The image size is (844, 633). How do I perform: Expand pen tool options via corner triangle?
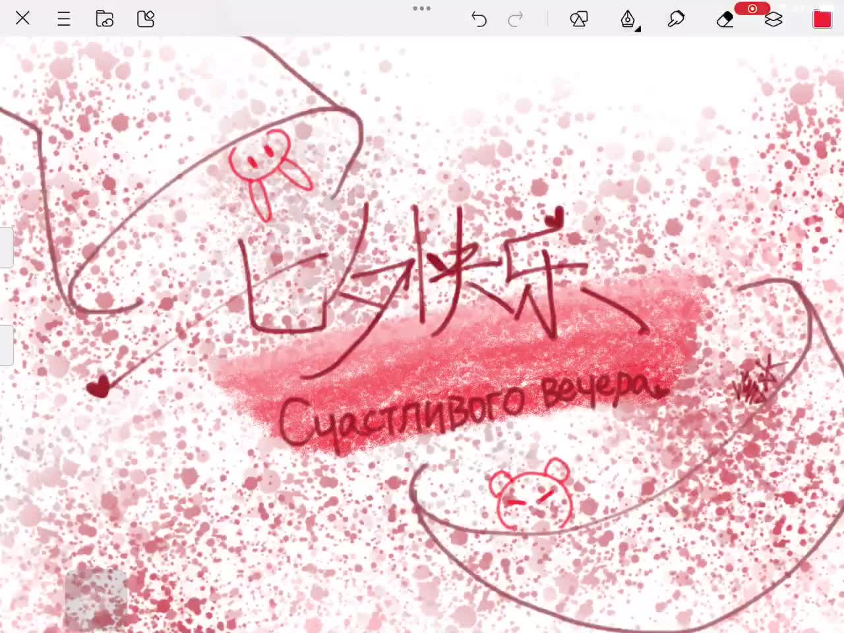638,28
